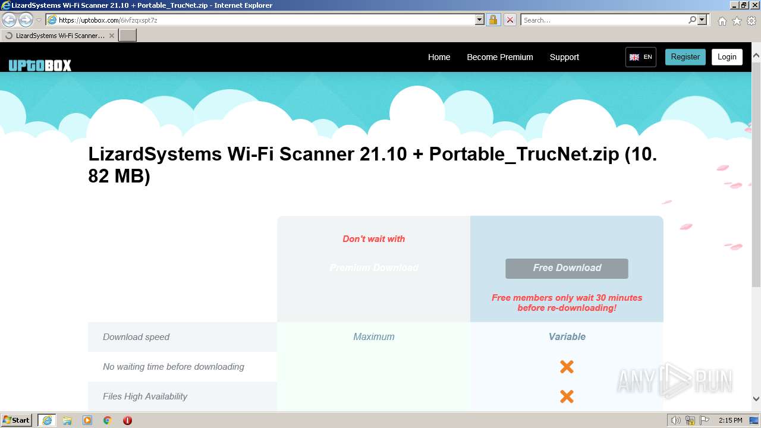This screenshot has width=761, height=428.
Task: Go forward using the browser Forward arrow
Action: (x=26, y=20)
